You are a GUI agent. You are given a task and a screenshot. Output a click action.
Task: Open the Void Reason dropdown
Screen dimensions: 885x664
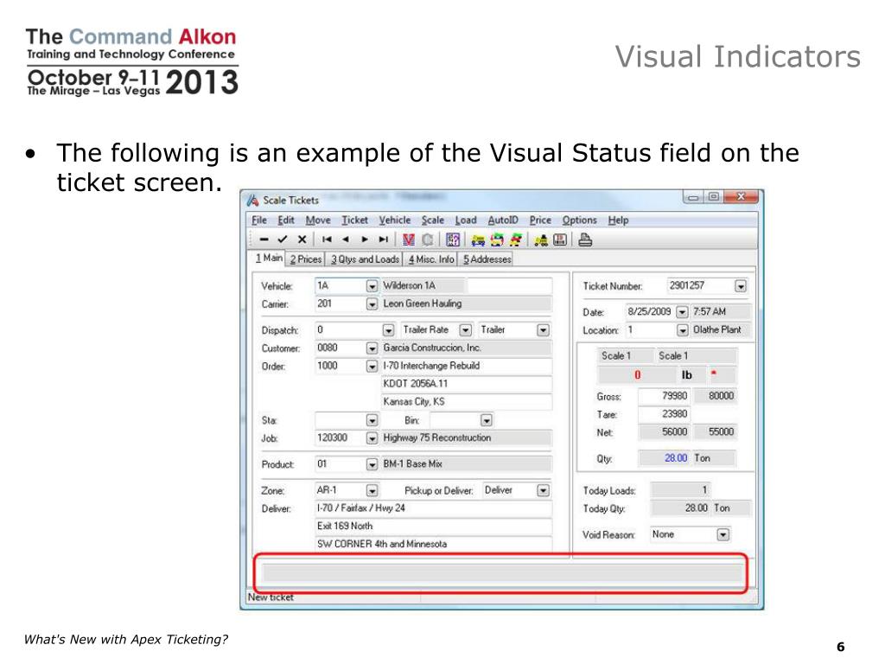tap(723, 534)
